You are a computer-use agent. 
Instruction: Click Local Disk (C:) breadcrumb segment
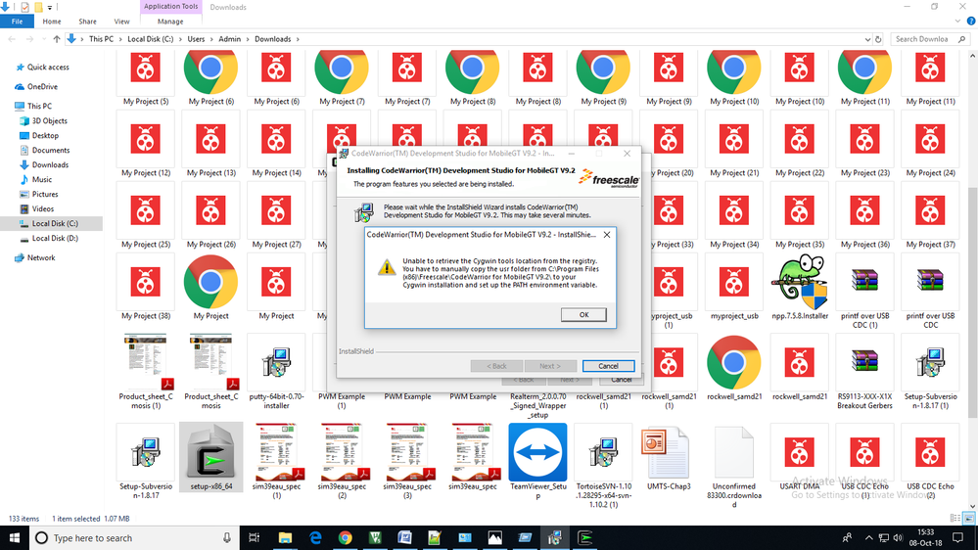pos(151,39)
